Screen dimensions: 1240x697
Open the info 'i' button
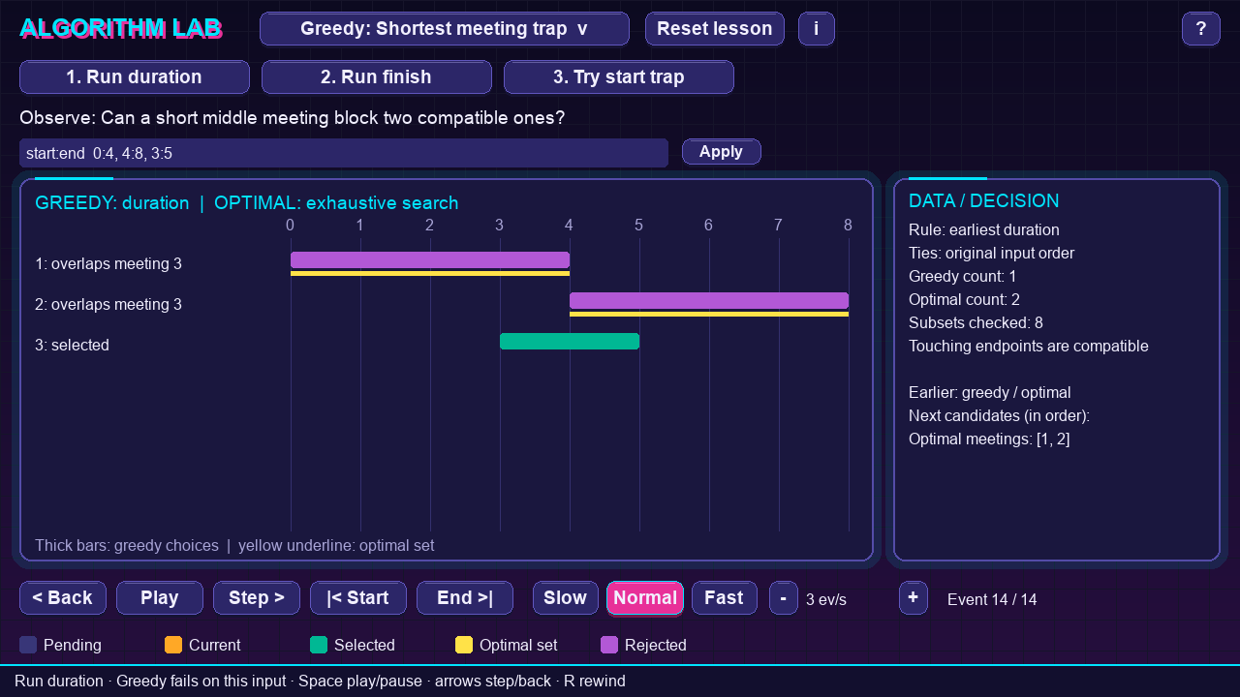pos(816,29)
